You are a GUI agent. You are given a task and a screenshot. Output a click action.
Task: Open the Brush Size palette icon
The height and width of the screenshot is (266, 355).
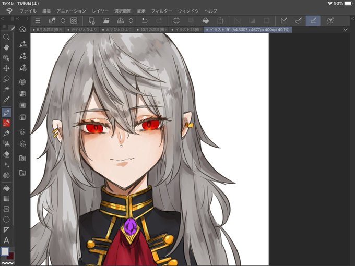(x=22, y=68)
